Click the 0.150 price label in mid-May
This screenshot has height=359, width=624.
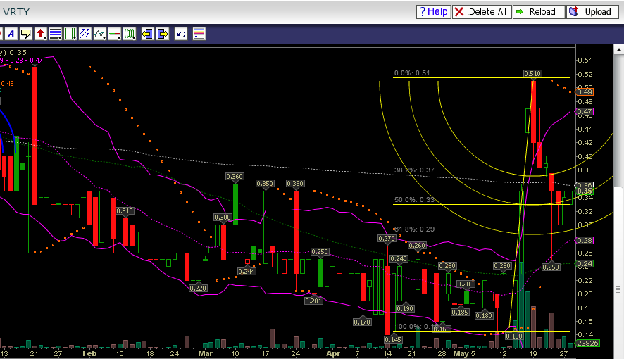(513, 336)
